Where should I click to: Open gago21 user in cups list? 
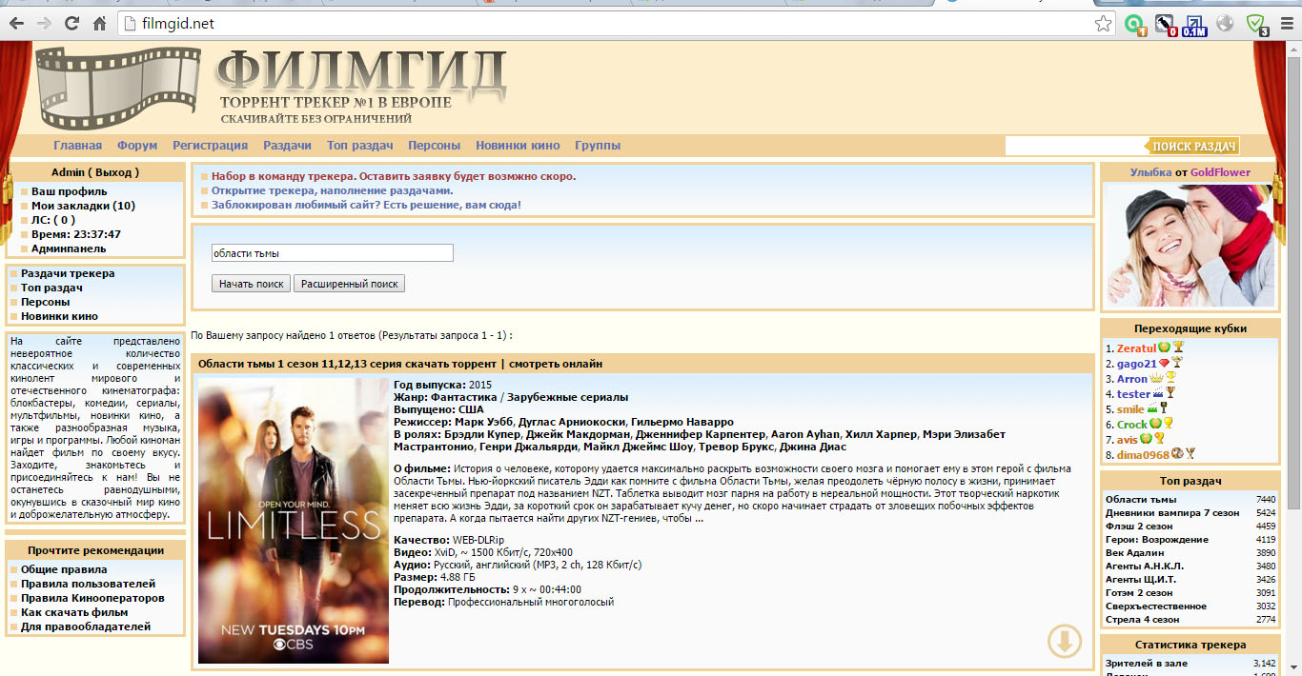[1136, 364]
